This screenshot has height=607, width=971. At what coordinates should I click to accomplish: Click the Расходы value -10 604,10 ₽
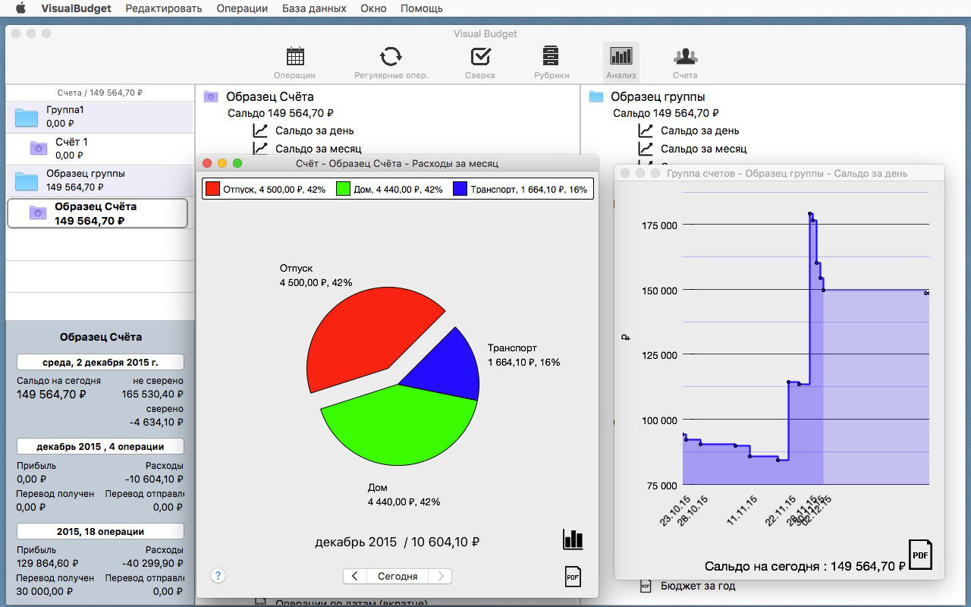point(154,479)
